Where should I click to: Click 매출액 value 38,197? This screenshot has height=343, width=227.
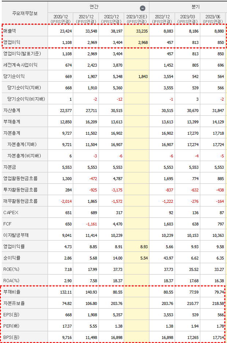tap(116, 31)
